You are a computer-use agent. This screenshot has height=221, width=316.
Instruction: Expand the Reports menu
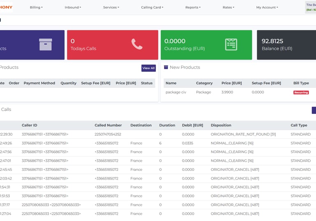coord(193,7)
